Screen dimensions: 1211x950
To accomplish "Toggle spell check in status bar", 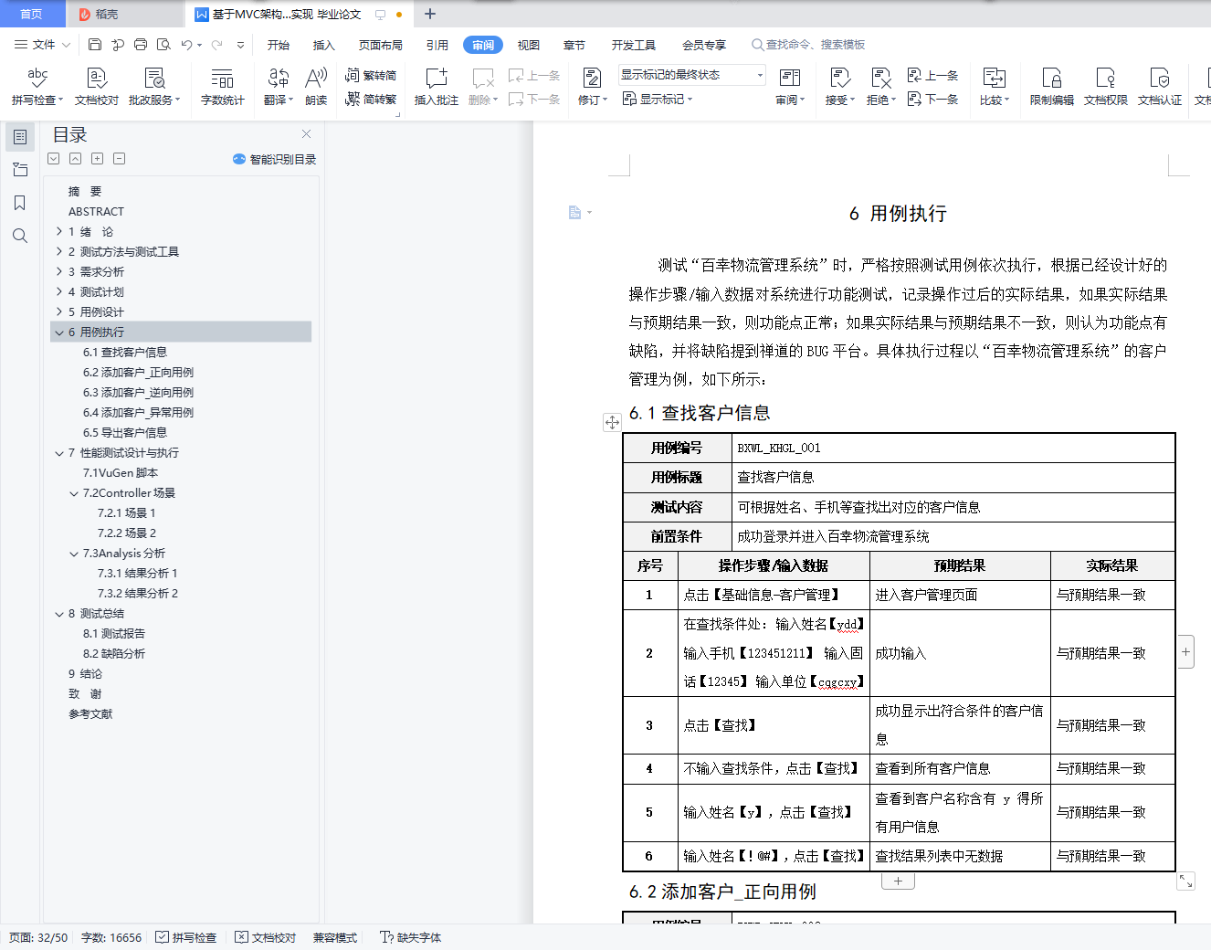I will coord(186,937).
